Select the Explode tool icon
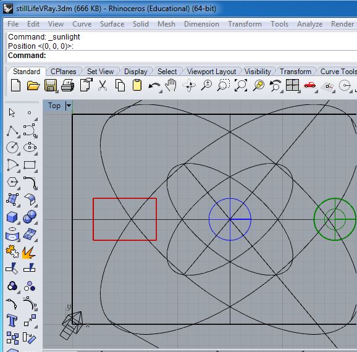The height and width of the screenshot is (352, 357). pyautogui.click(x=29, y=253)
